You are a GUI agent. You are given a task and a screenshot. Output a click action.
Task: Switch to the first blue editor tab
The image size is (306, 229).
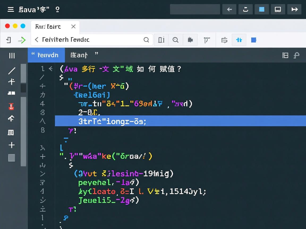click(46, 55)
